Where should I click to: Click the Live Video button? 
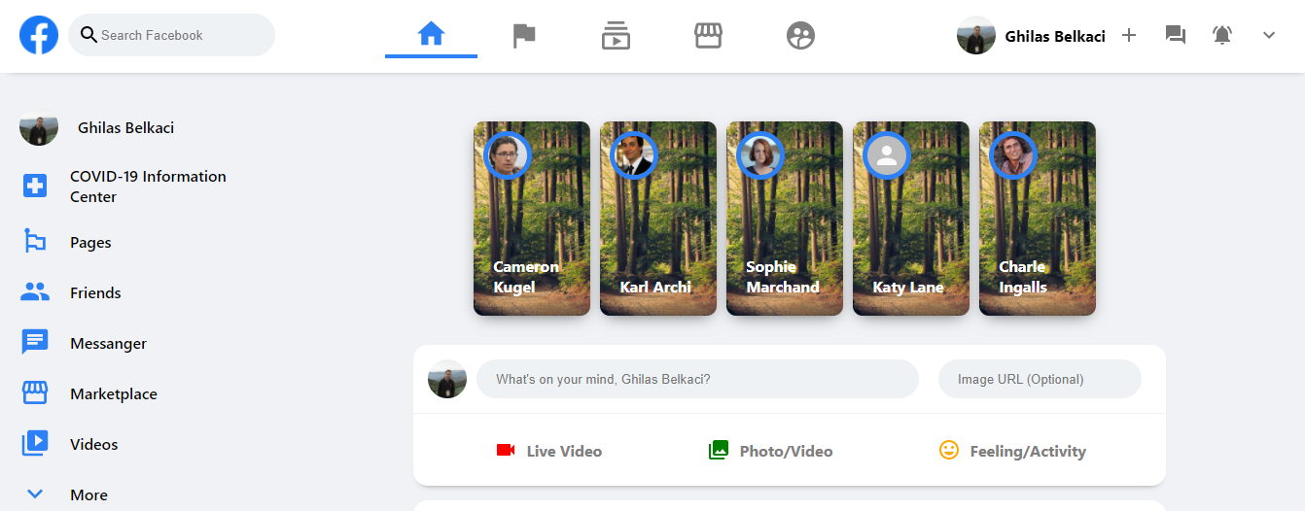click(x=549, y=451)
